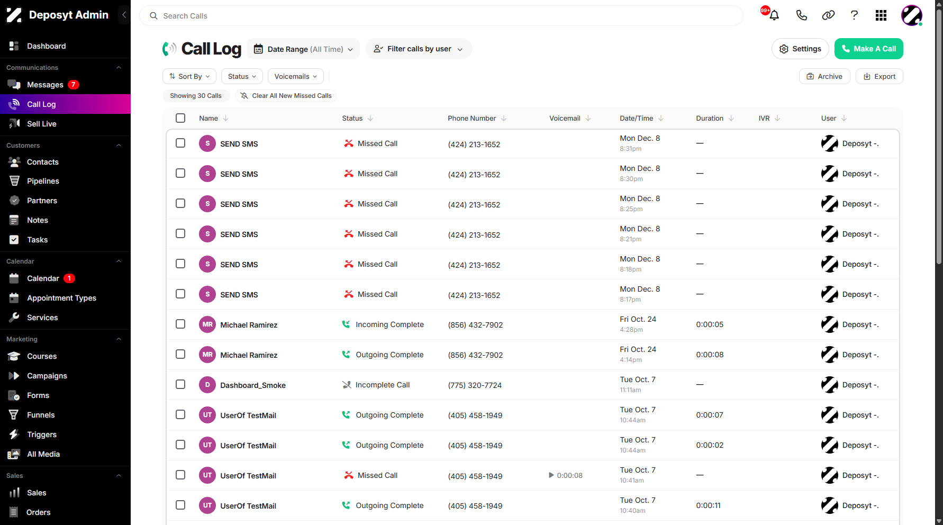Check the 8:31pm SEND SMS row
This screenshot has width=943, height=525.
pyautogui.click(x=180, y=143)
